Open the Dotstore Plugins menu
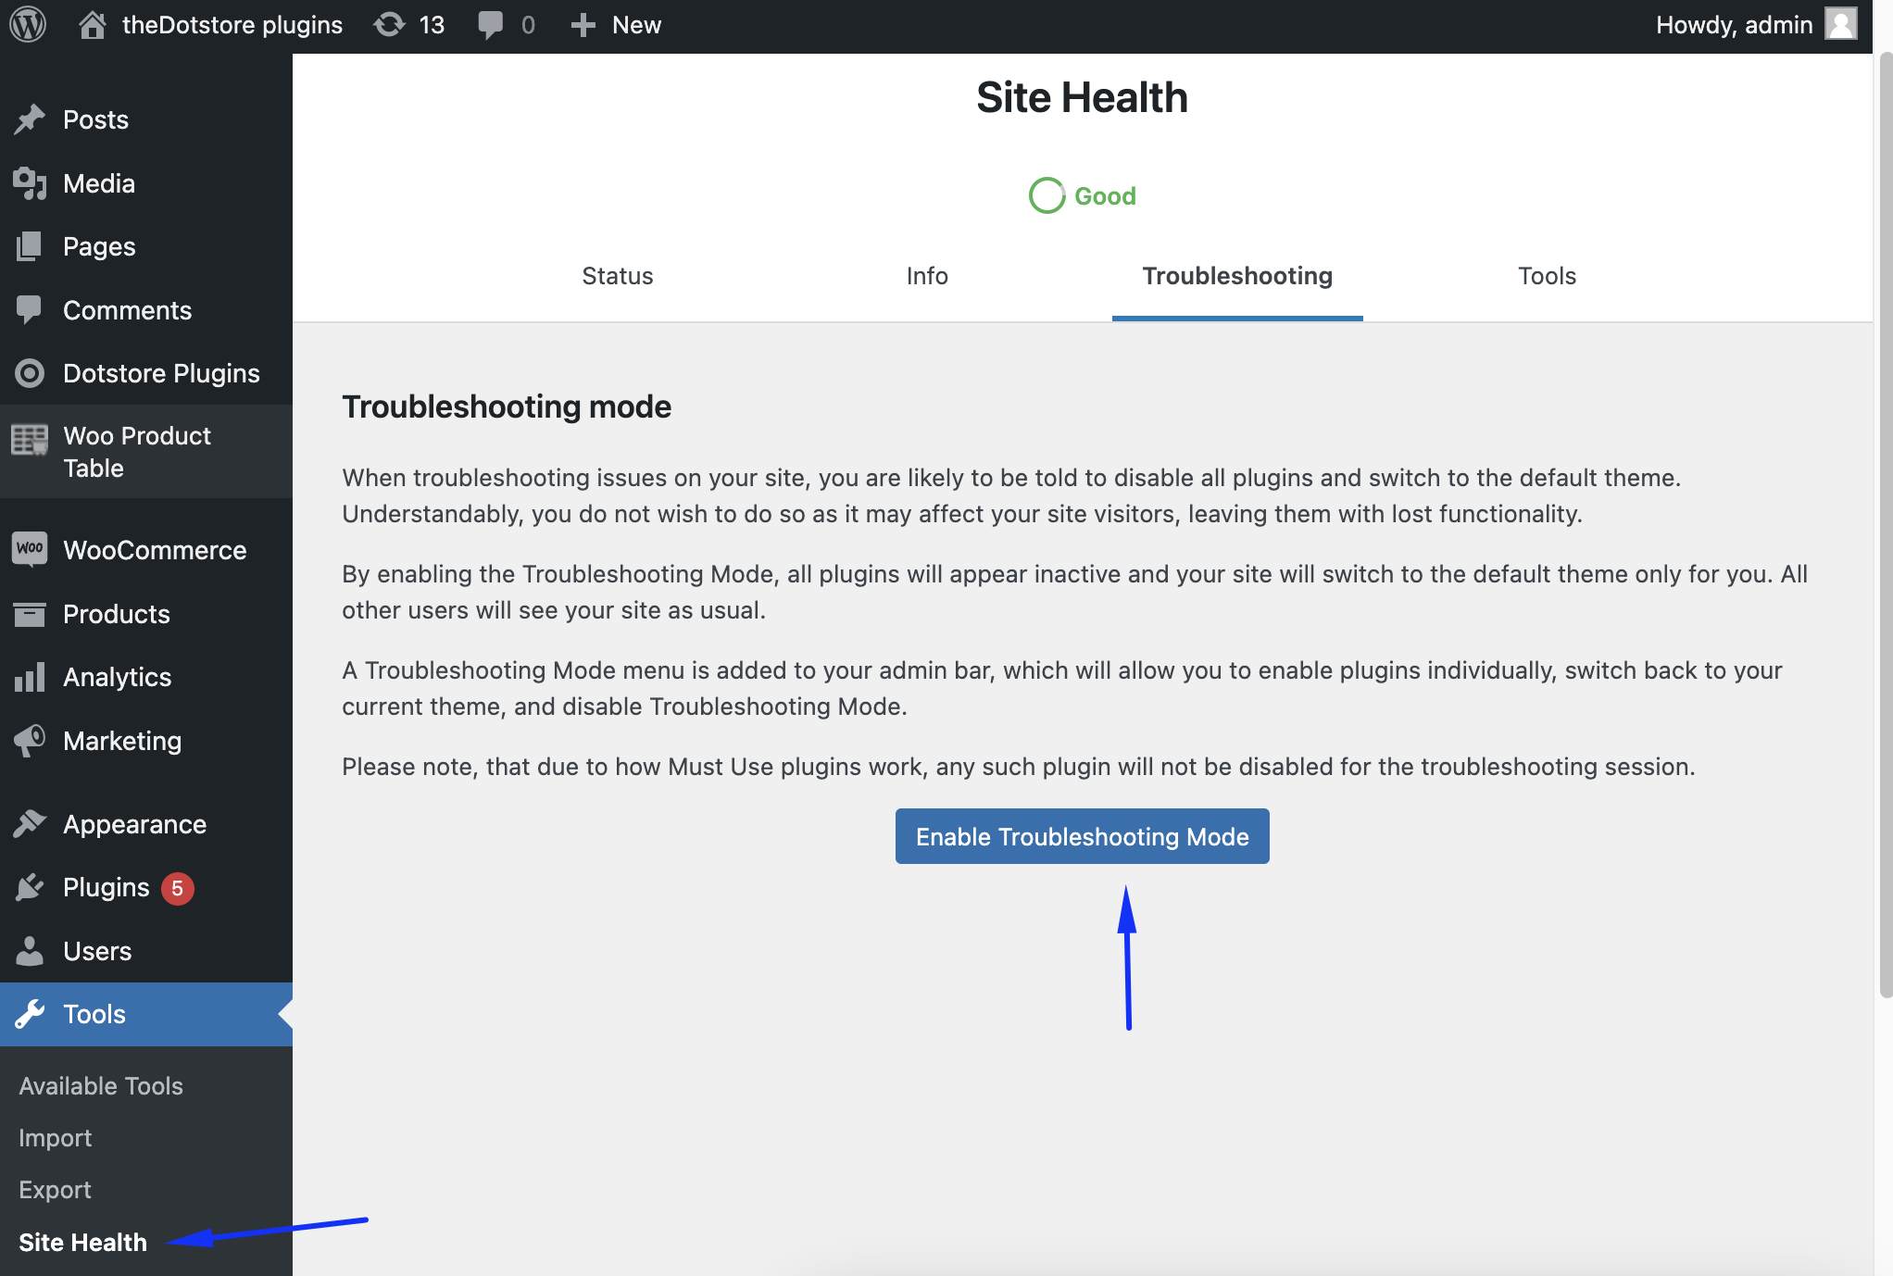The width and height of the screenshot is (1893, 1276). (x=146, y=373)
